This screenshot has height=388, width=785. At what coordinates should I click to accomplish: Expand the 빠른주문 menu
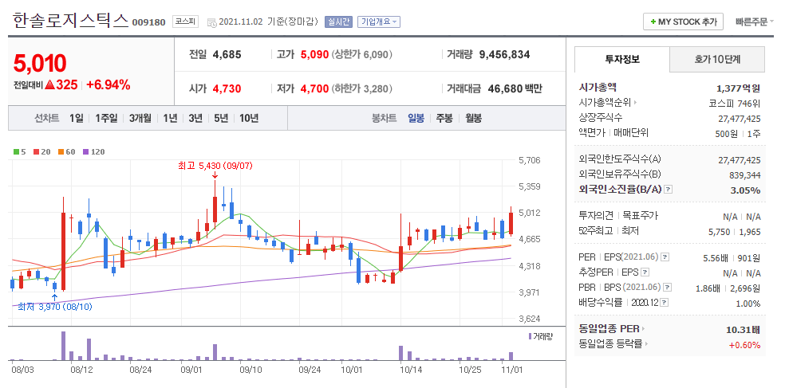(754, 22)
